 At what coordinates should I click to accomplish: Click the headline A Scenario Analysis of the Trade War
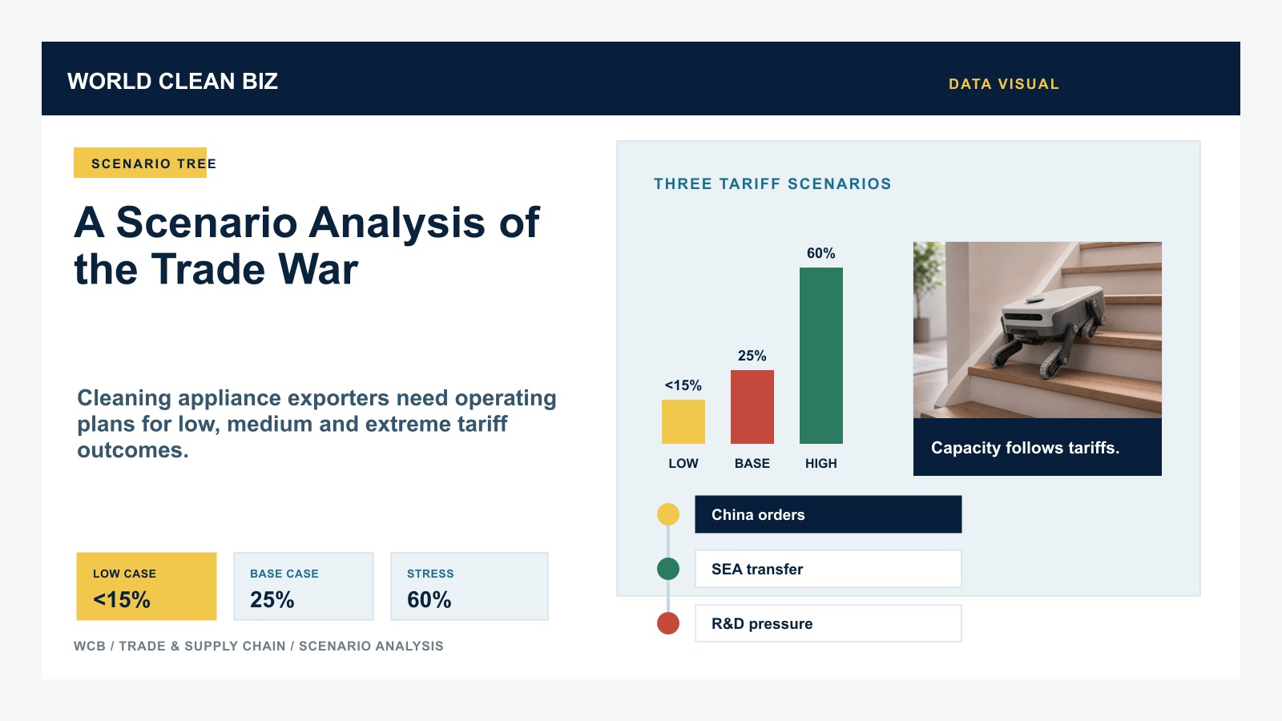[307, 245]
